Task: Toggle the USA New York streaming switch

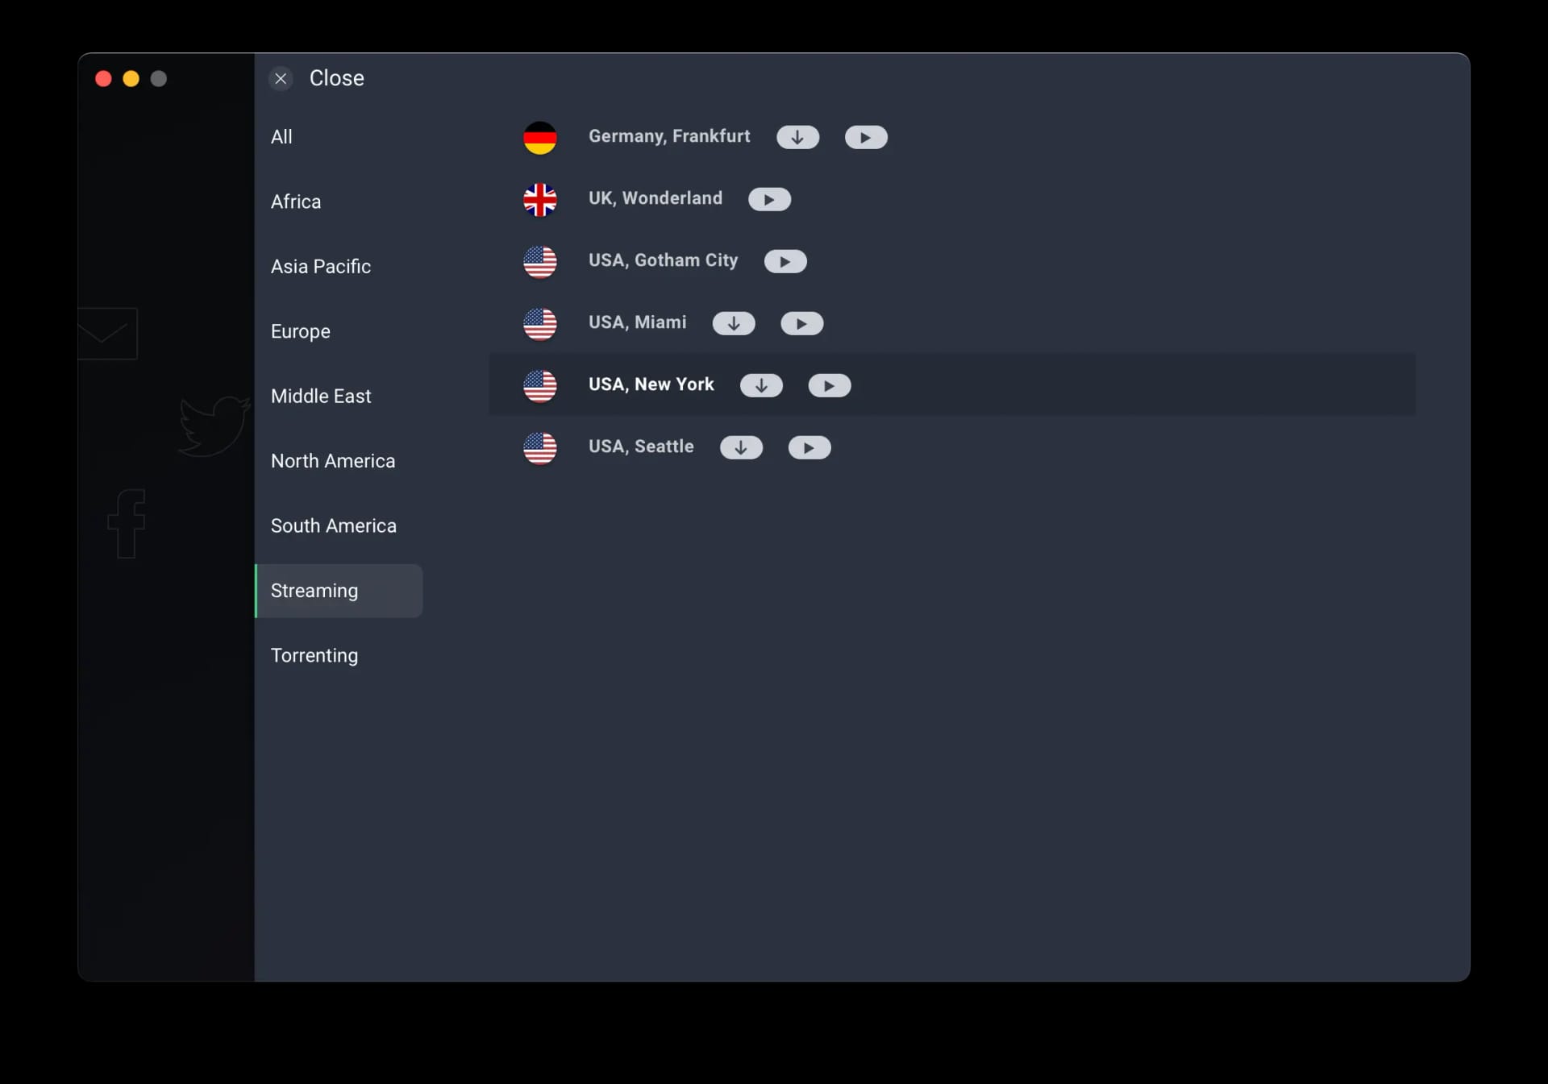Action: (x=830, y=384)
